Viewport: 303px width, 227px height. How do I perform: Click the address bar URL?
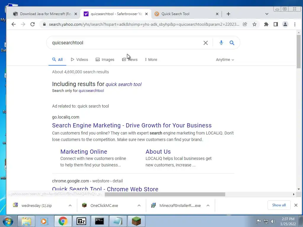tap(144, 24)
